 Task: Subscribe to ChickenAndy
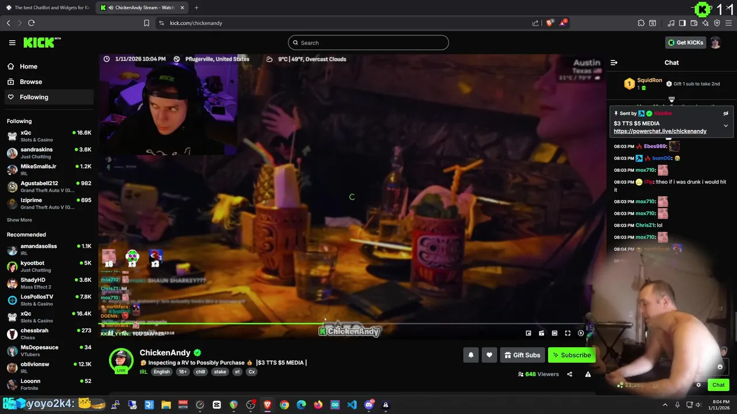pyautogui.click(x=572, y=355)
